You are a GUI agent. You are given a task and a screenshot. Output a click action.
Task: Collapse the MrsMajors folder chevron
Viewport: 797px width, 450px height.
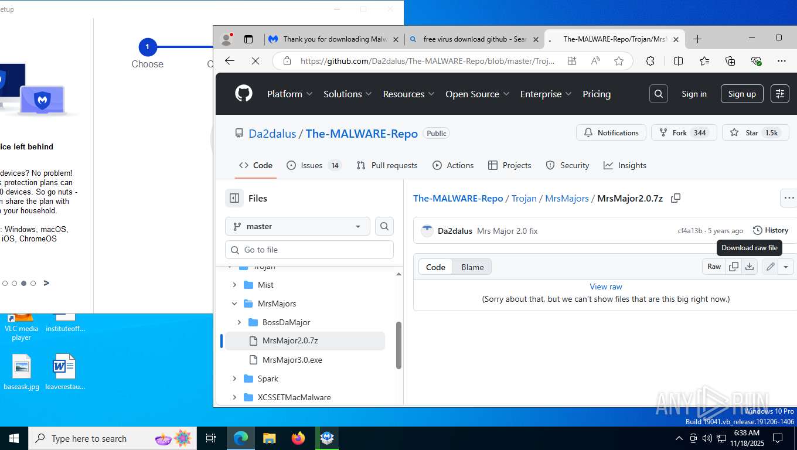point(234,304)
